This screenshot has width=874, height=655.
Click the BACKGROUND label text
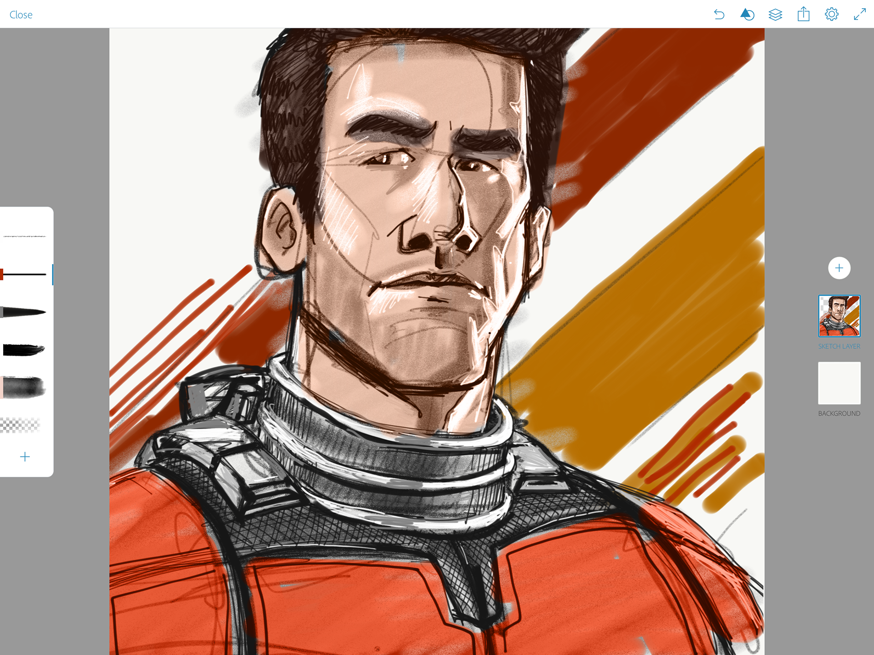coord(839,413)
